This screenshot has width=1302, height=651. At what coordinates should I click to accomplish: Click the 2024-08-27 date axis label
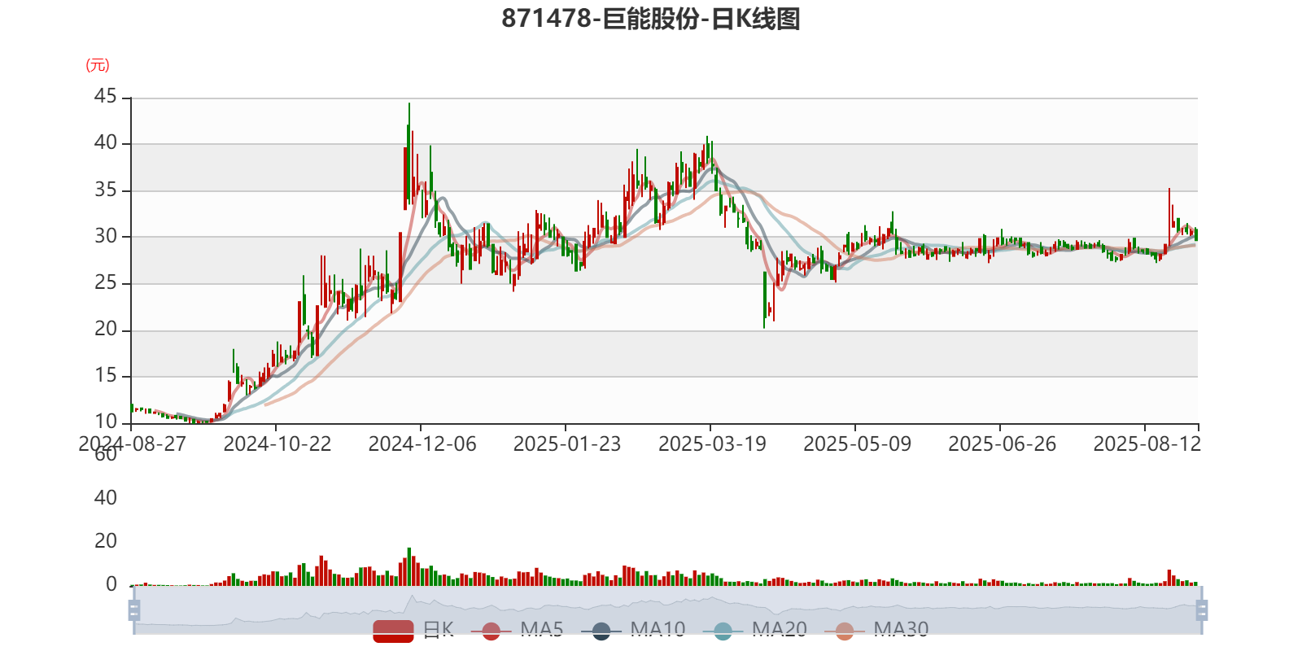tap(132, 444)
